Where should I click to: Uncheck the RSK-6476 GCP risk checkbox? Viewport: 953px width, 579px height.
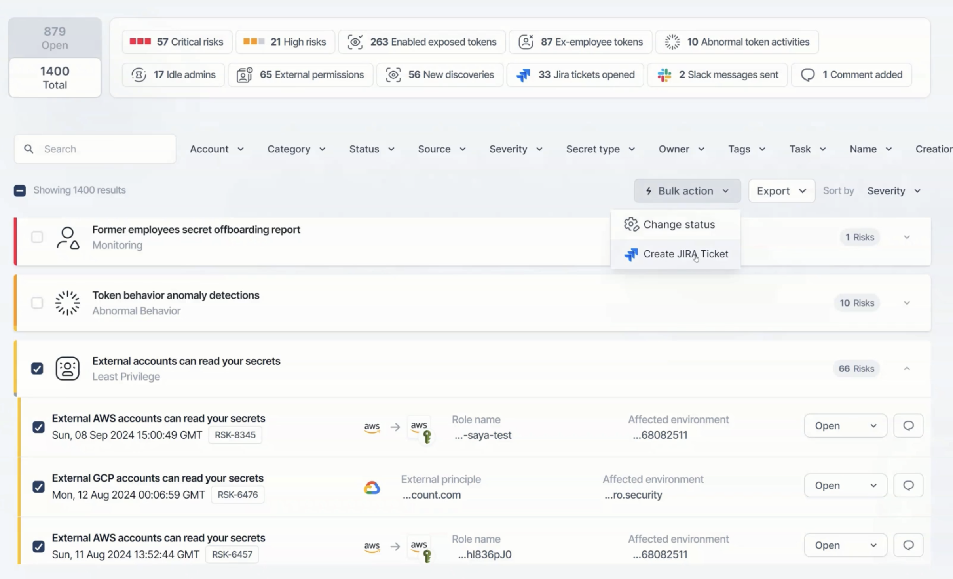coord(38,487)
